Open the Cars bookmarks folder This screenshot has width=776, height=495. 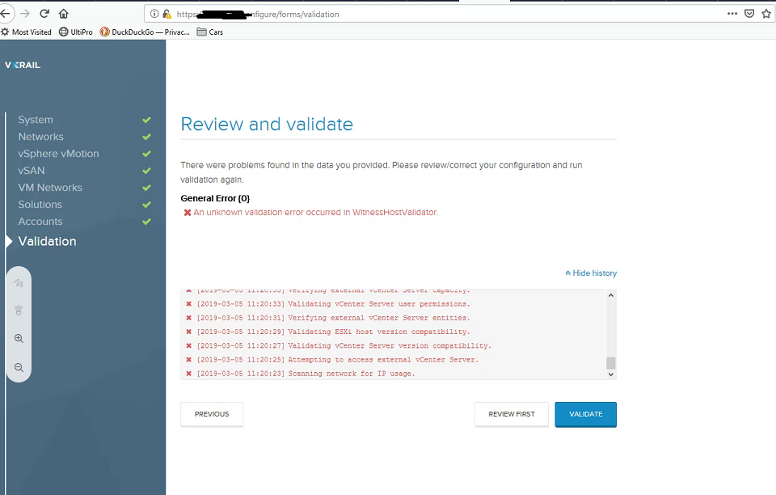[210, 32]
